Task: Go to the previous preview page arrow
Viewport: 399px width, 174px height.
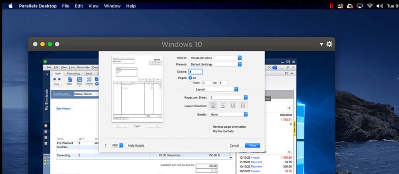Action: coord(125,126)
